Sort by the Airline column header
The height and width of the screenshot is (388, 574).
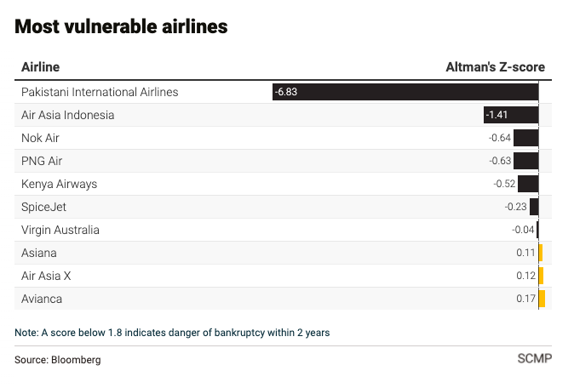(40, 67)
